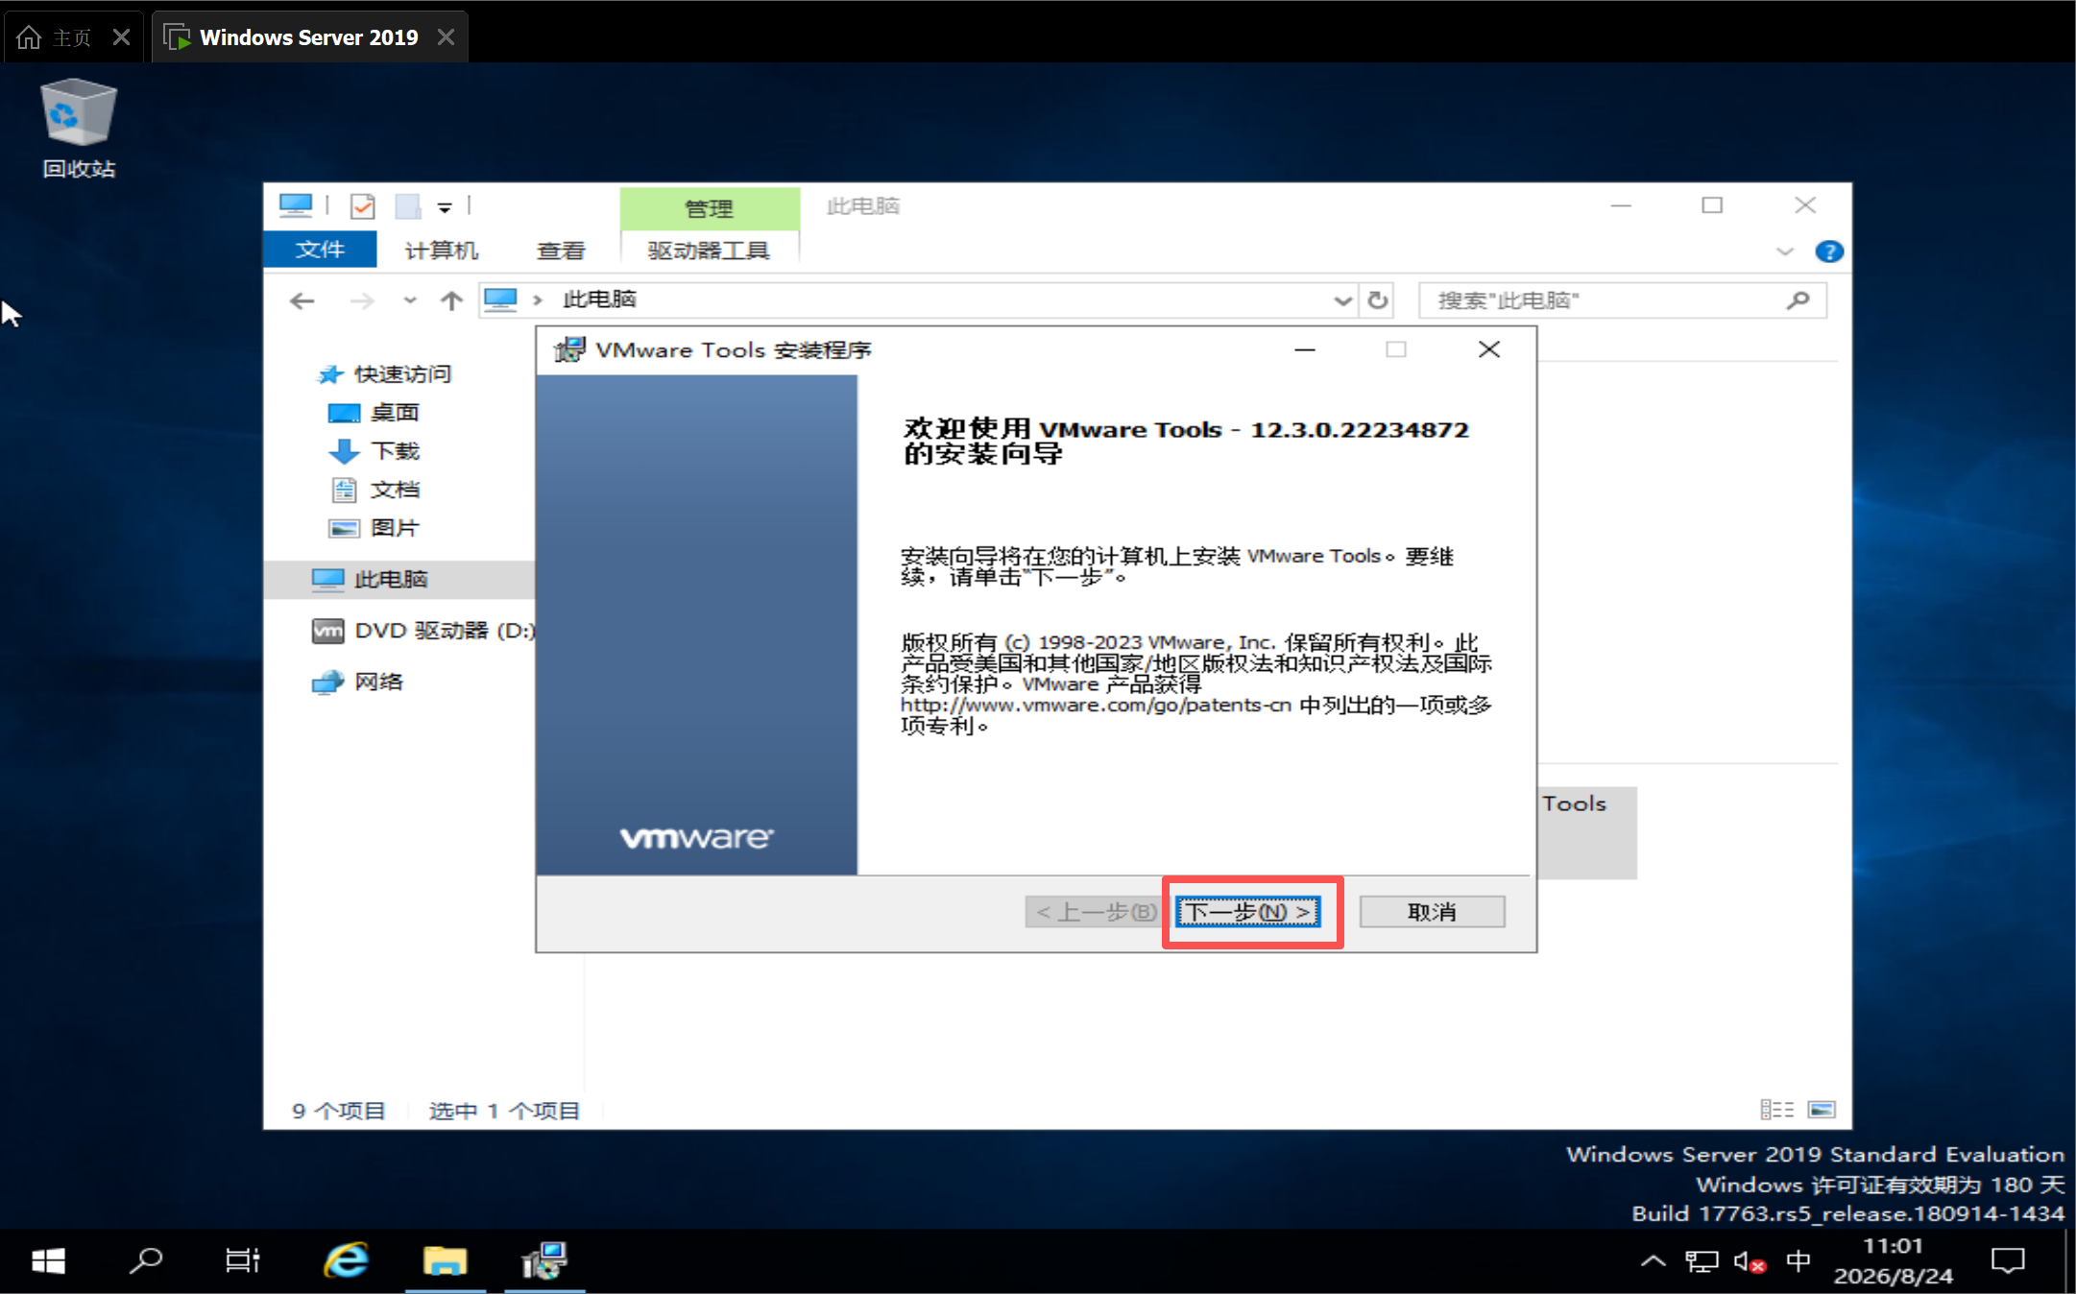Viewport: 2076px width, 1294px height.
Task: Launch Internet Explorer from the taskbar
Action: point(346,1261)
